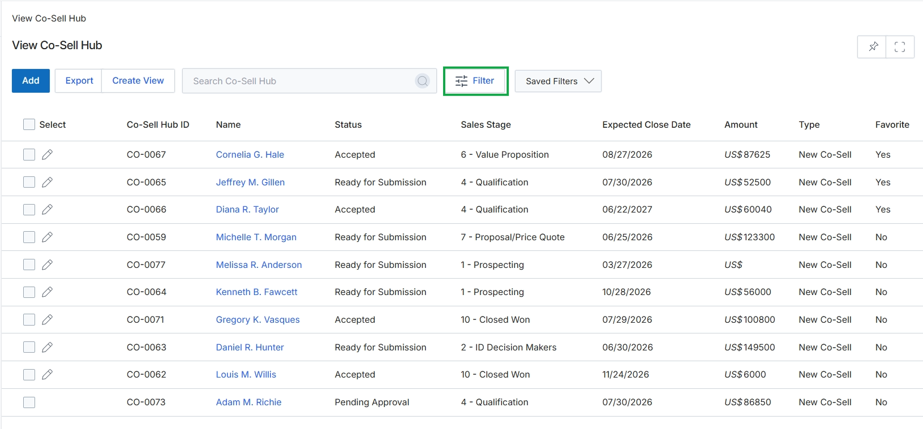Check the box for CO-0066
Viewport: 923px width, 429px height.
(29, 210)
